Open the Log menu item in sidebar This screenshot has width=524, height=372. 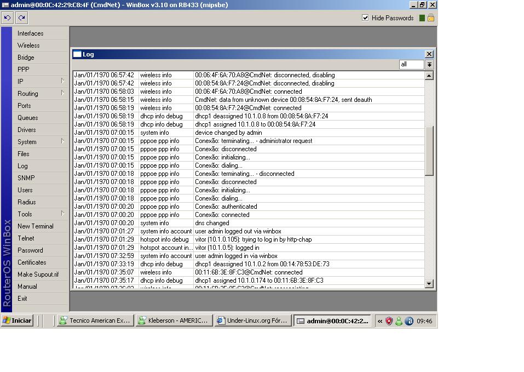(x=40, y=166)
